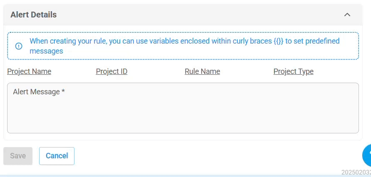Click the required asterisk next to Alert Message

[63, 91]
